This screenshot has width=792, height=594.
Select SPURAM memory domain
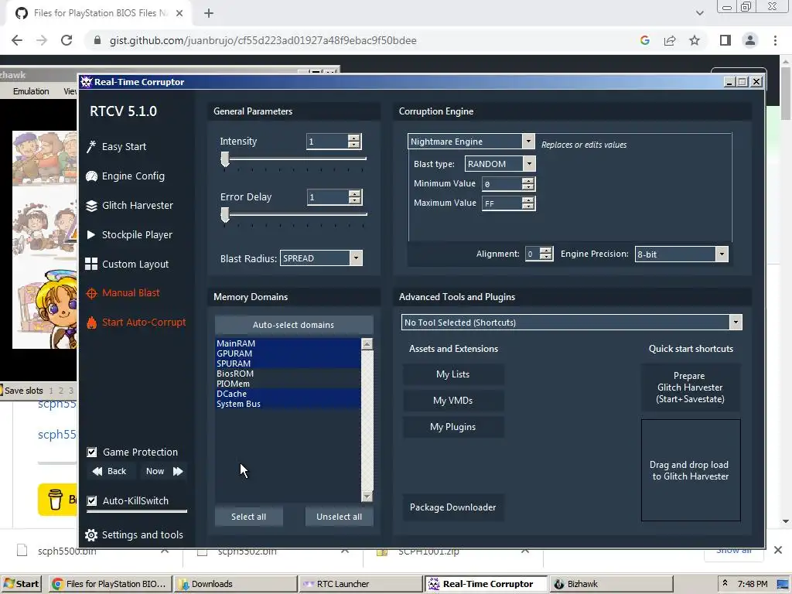click(x=288, y=364)
